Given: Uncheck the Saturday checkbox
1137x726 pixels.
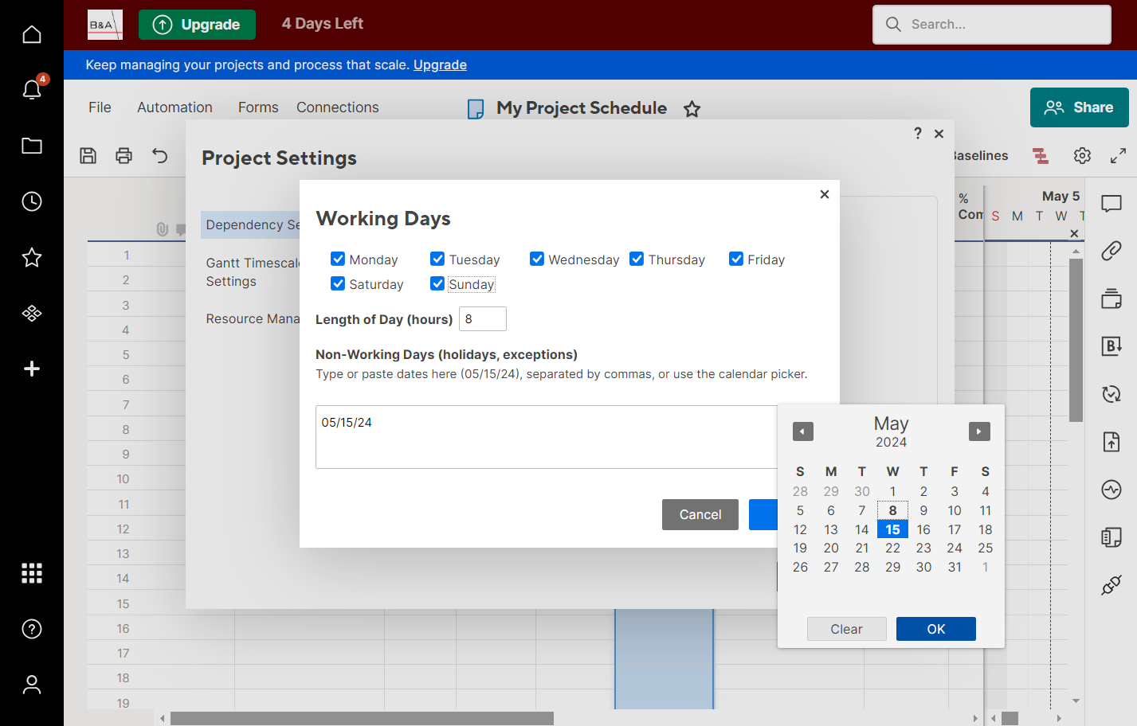Looking at the screenshot, I should [x=338, y=283].
